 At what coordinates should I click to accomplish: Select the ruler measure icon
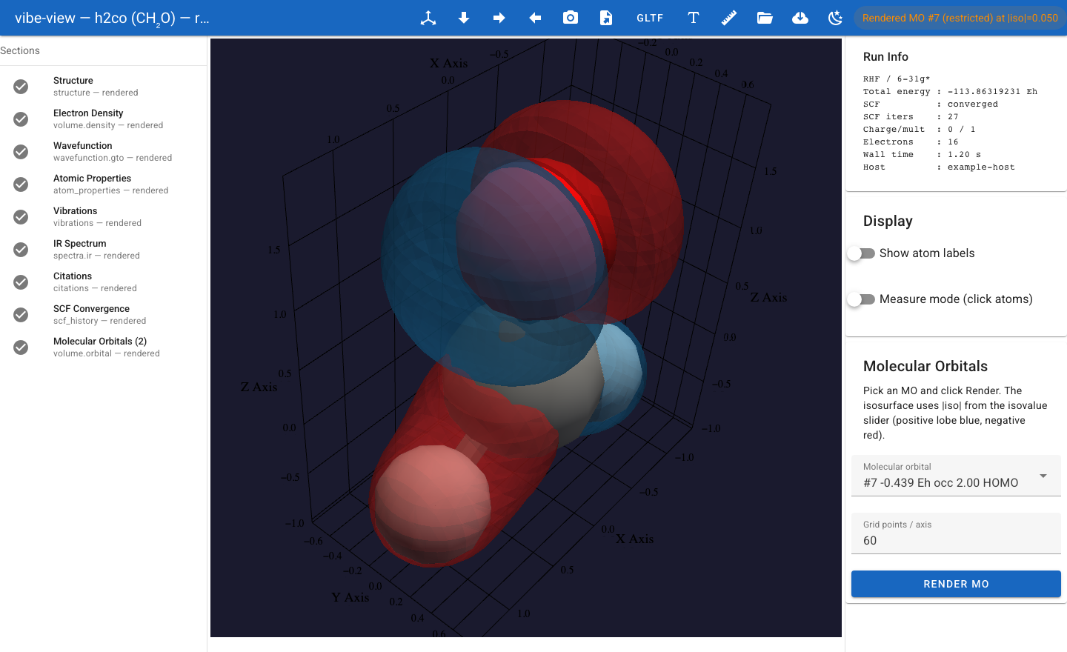point(729,18)
